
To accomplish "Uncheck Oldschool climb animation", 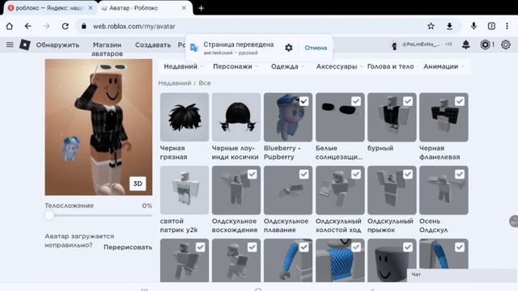I will click(x=252, y=175).
